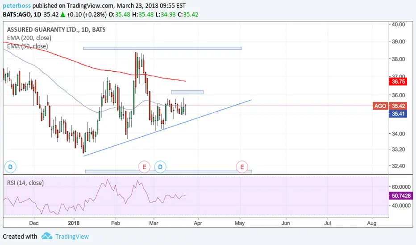Click the 40.0000 RSI axis label

pyautogui.click(x=401, y=205)
